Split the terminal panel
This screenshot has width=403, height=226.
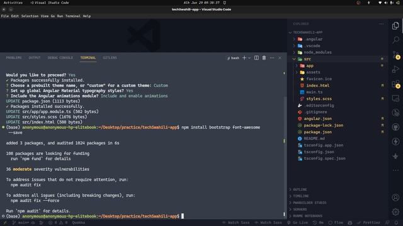[256, 58]
